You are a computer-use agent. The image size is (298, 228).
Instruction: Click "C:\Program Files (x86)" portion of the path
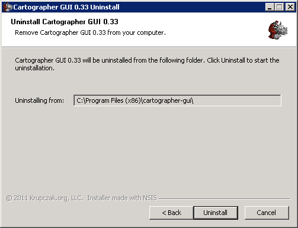pyautogui.click(x=109, y=100)
